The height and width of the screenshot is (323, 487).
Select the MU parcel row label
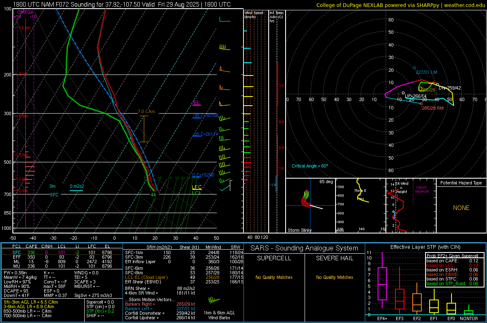coord(17,266)
